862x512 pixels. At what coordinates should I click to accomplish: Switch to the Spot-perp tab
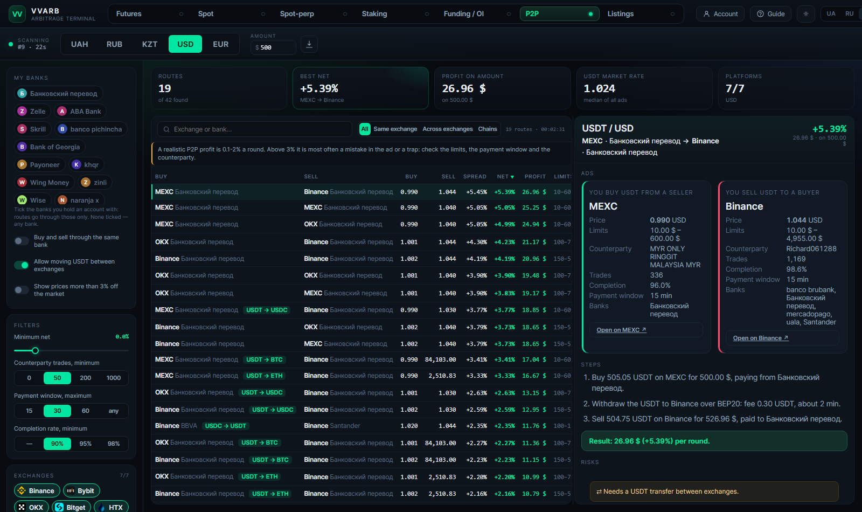[x=312, y=14]
